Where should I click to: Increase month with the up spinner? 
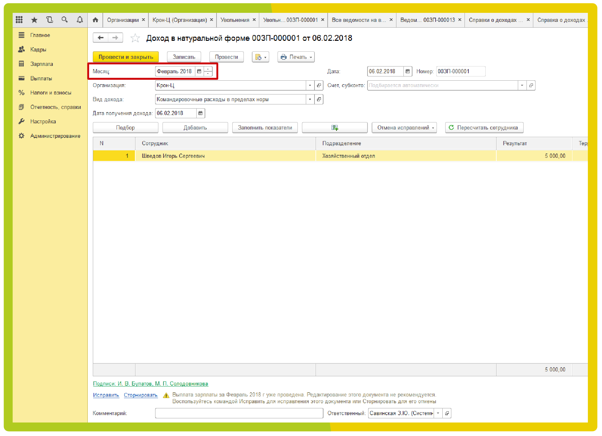click(208, 69)
